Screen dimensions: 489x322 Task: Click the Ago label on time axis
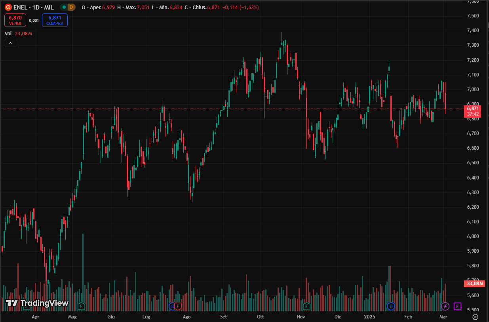[187, 317]
